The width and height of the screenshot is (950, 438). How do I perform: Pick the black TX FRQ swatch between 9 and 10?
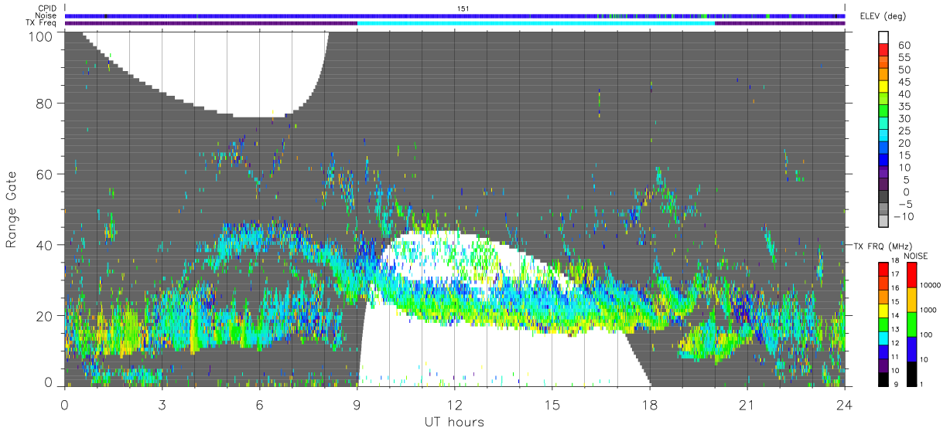883,379
